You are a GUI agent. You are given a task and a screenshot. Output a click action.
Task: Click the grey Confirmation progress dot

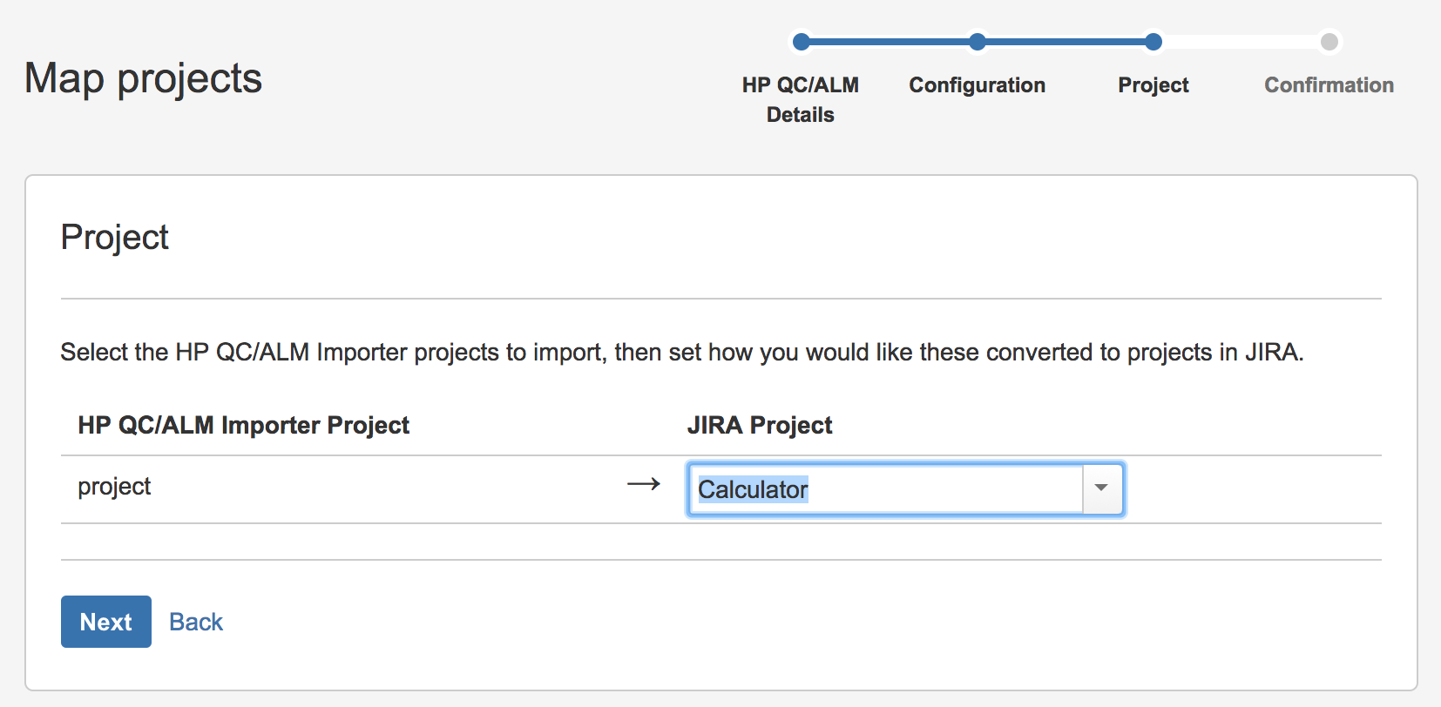pyautogui.click(x=1329, y=41)
